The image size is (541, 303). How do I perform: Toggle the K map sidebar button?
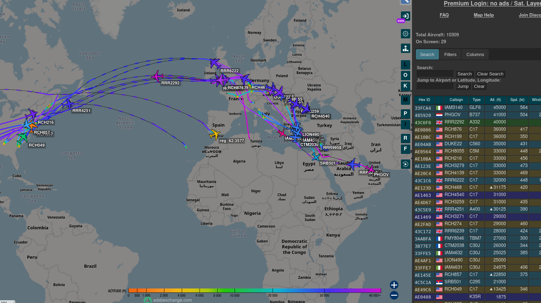405,86
